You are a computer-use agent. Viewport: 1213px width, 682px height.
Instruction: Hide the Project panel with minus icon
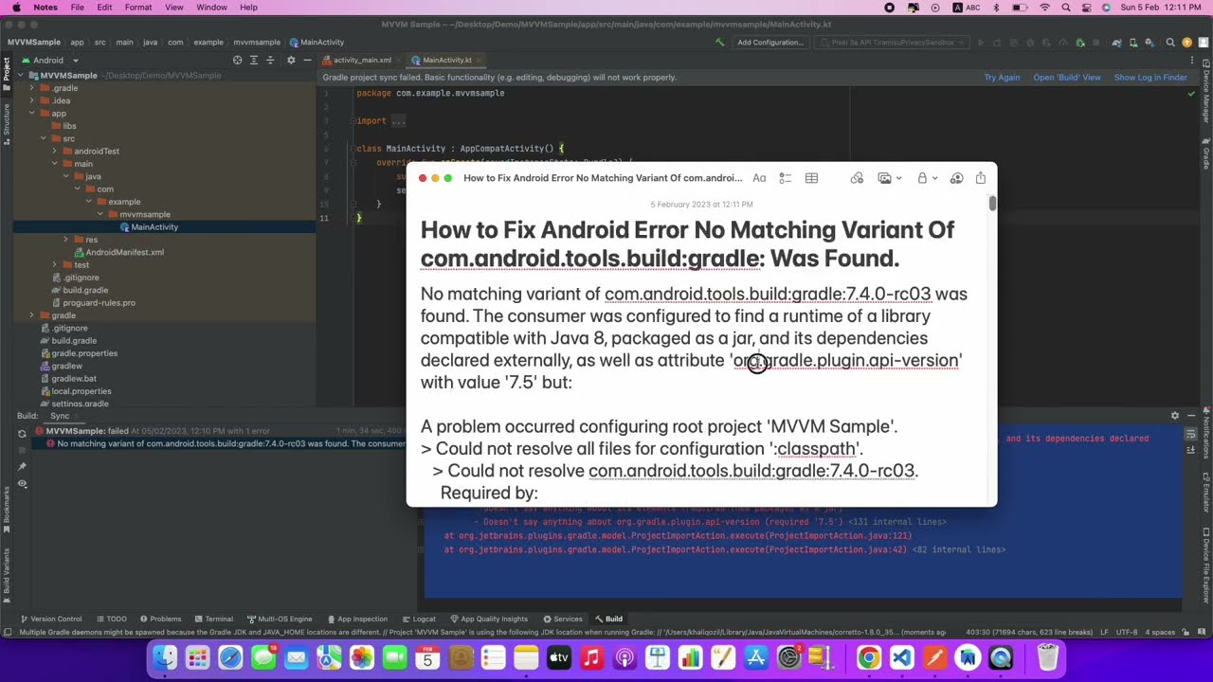pos(307,60)
